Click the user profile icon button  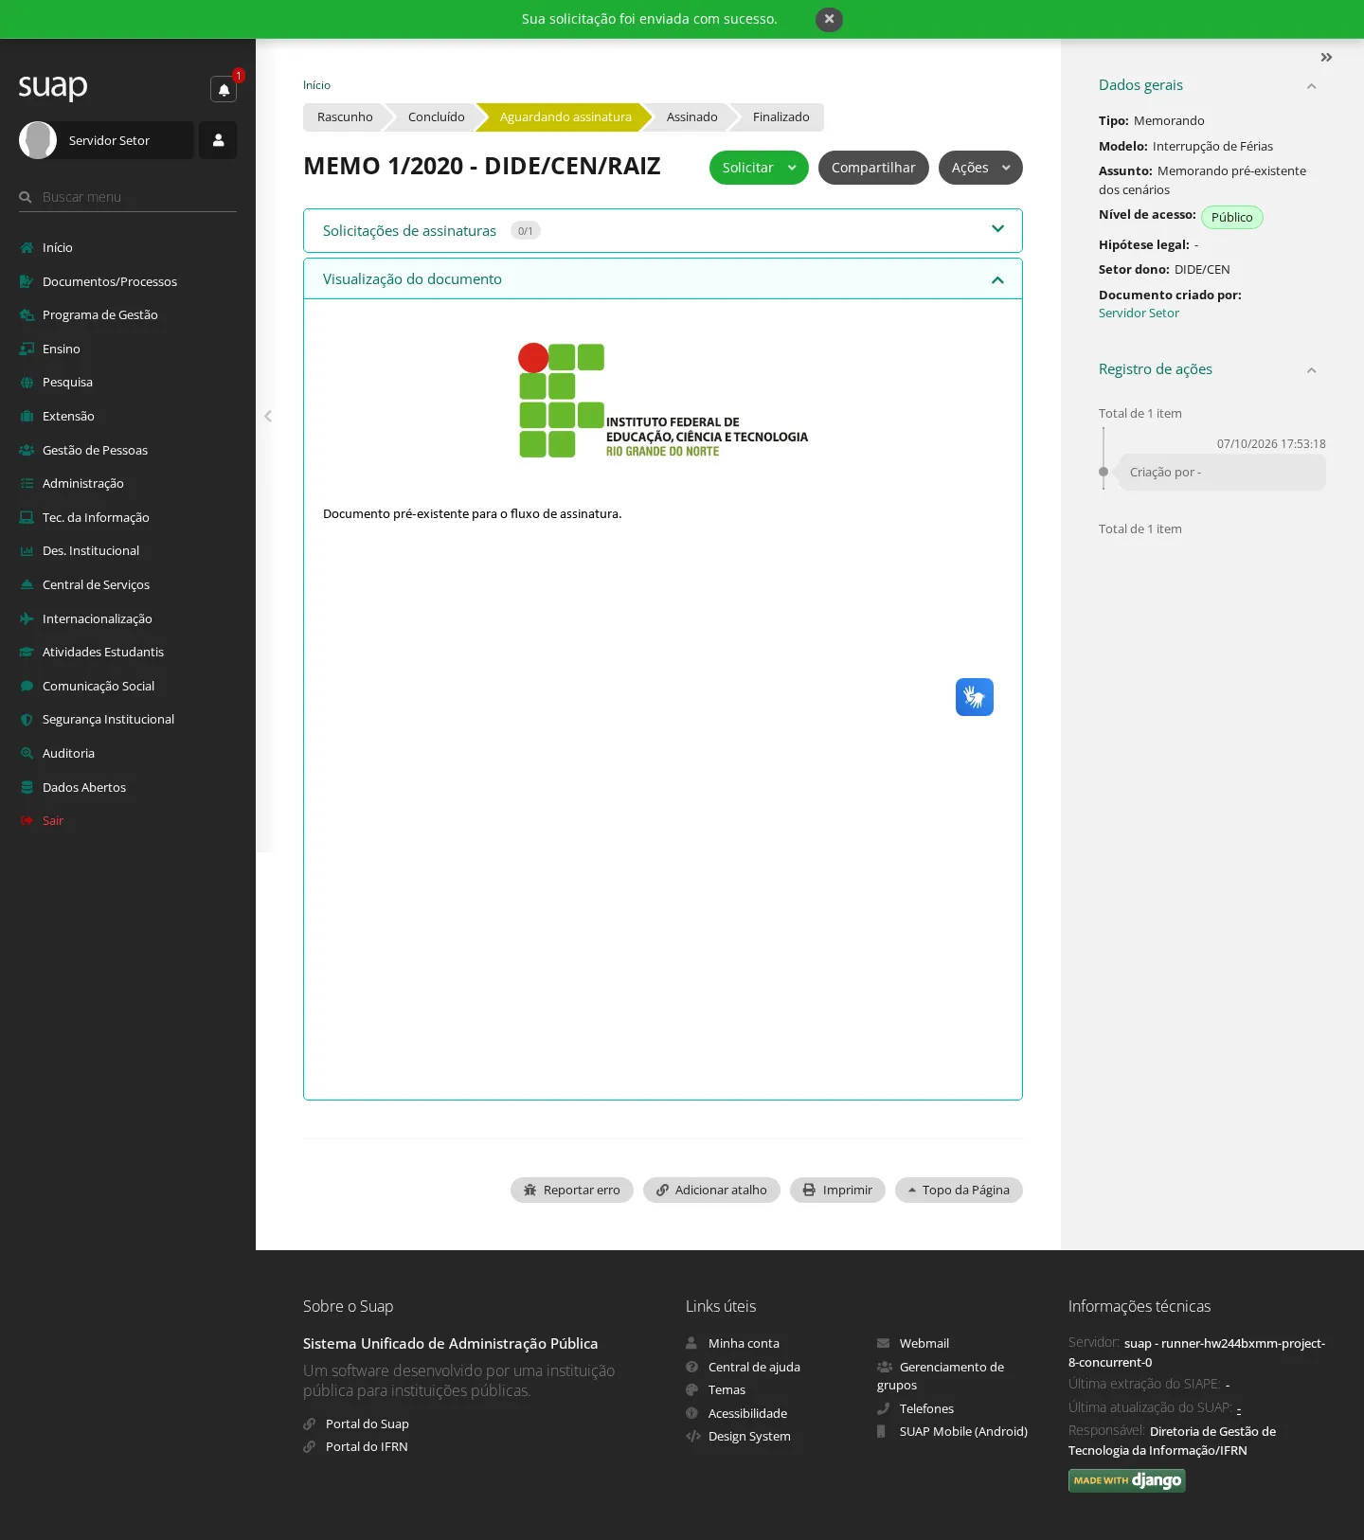click(x=218, y=140)
